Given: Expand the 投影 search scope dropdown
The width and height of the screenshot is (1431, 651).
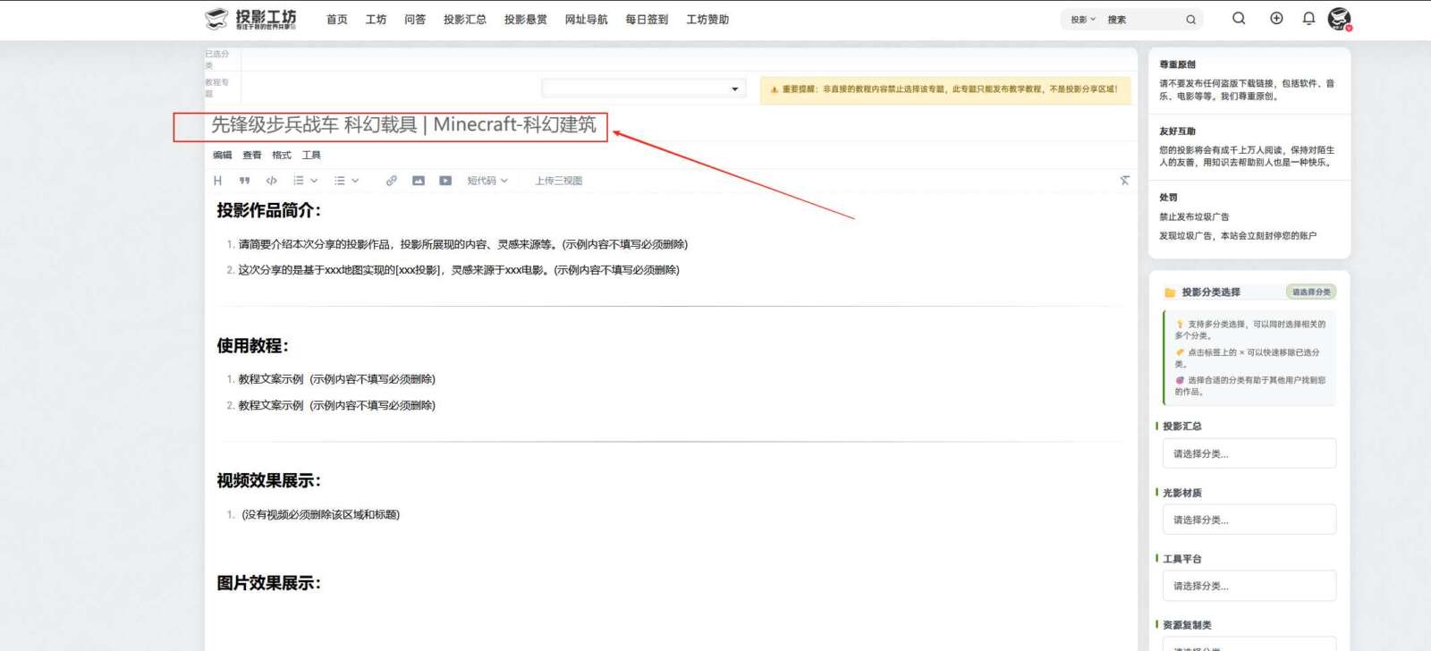Looking at the screenshot, I should (1083, 20).
